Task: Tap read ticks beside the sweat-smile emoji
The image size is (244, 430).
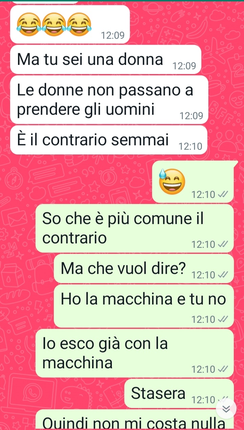Action: tap(222, 194)
